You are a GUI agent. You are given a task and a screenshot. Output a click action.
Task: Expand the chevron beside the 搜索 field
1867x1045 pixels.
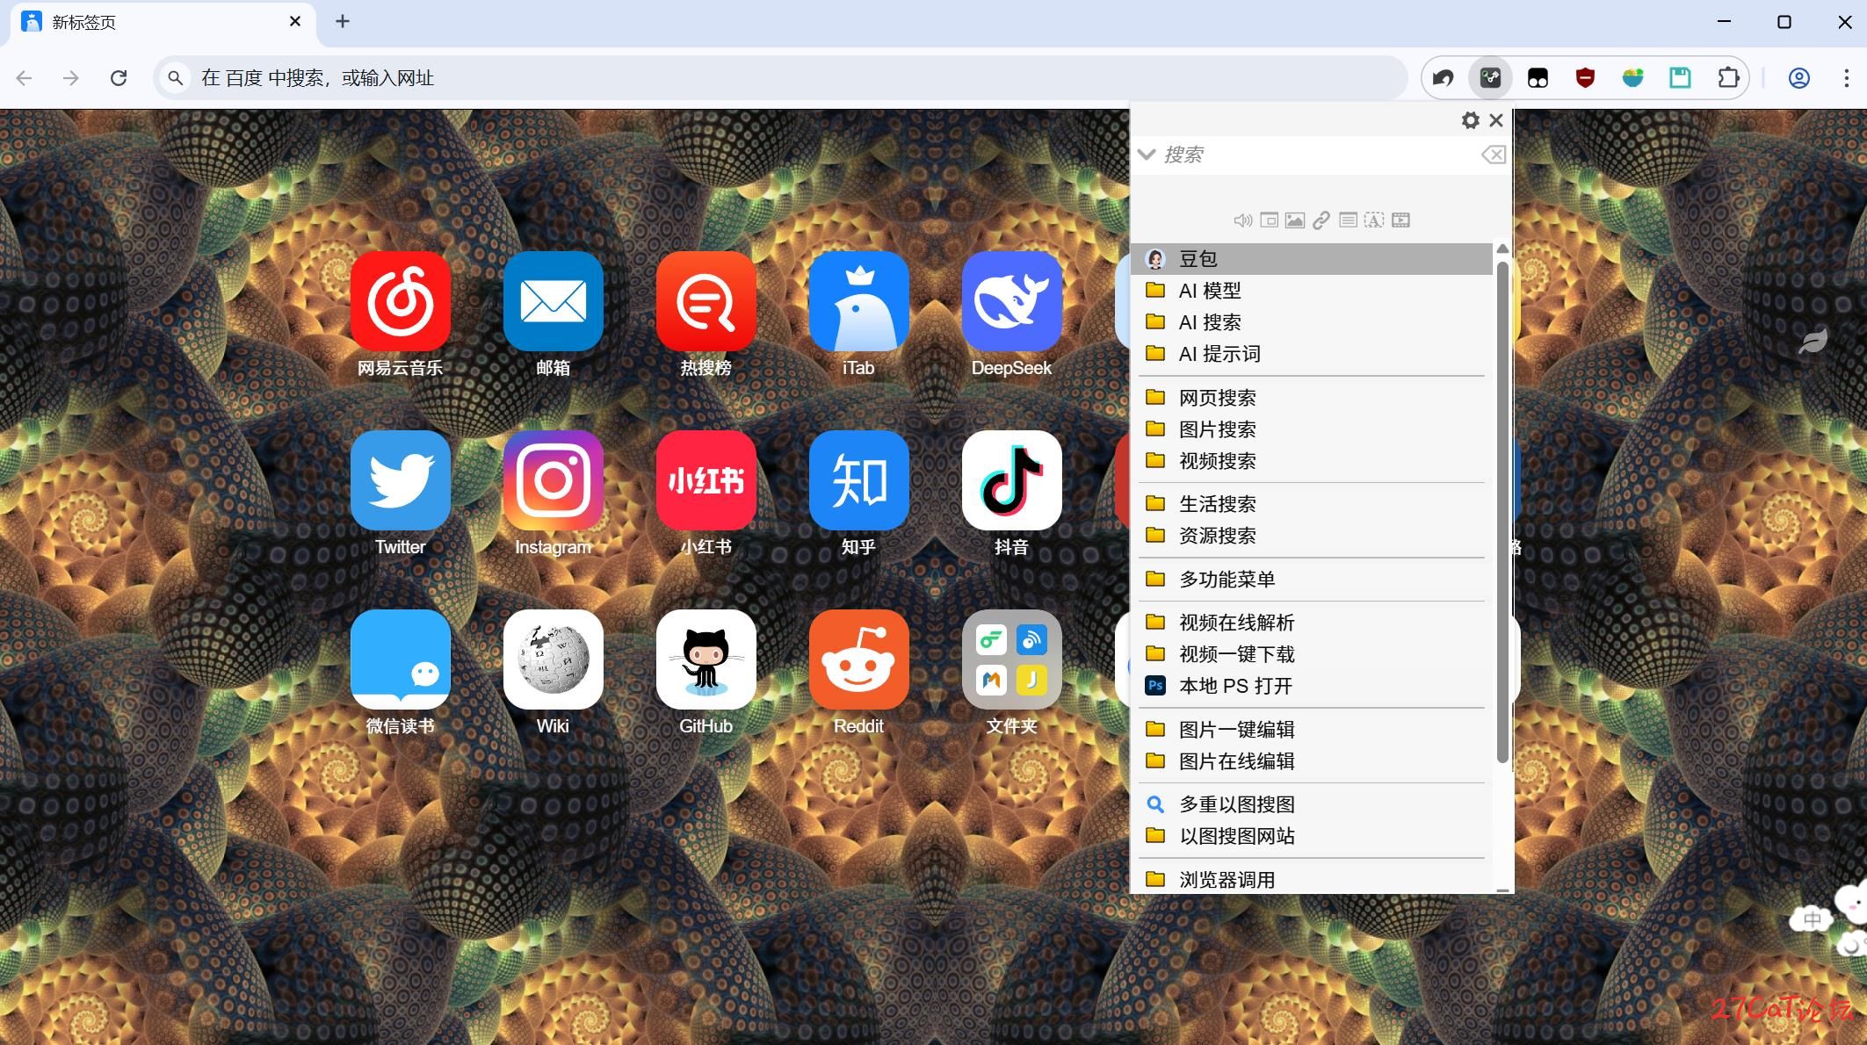point(1146,155)
